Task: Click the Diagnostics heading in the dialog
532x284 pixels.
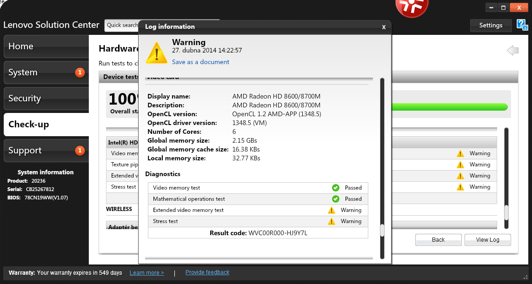Action: click(x=163, y=174)
